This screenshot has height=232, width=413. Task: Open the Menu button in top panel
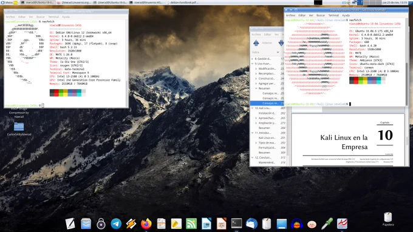click(7, 2)
